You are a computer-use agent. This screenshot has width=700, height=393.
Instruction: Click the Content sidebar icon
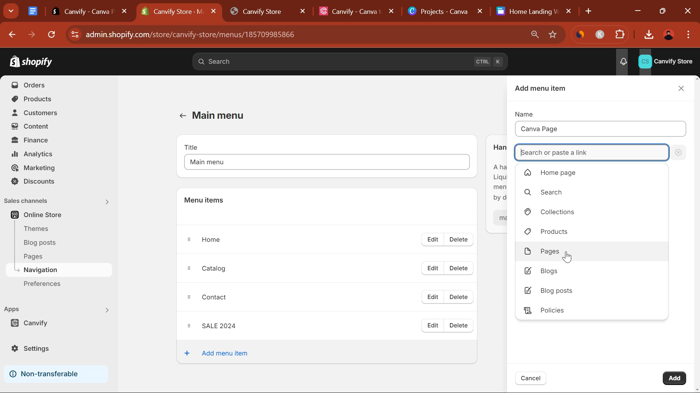(15, 126)
